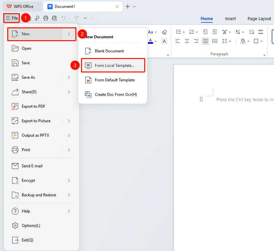Center align text in Paragraph group
The height and width of the screenshot is (251, 274).
click(187, 41)
